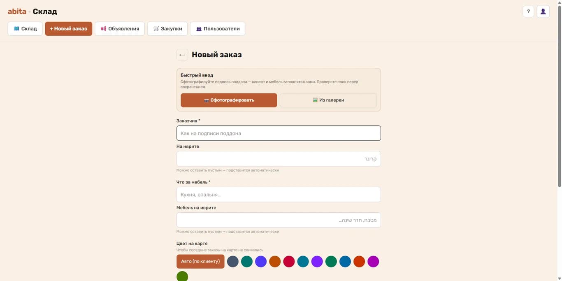
Task: Choose the slate gray color swatch
Action: click(233, 261)
